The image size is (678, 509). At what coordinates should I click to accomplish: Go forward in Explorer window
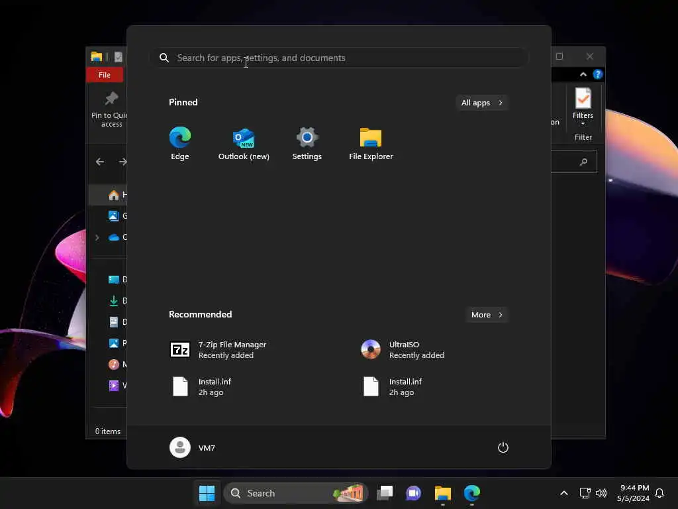122,162
